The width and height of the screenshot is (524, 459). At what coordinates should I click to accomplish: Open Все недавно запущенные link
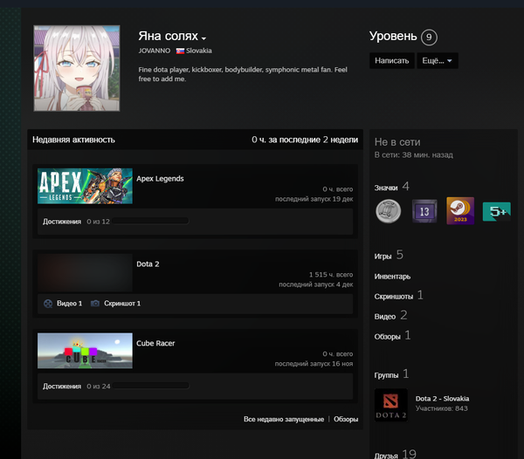point(283,420)
